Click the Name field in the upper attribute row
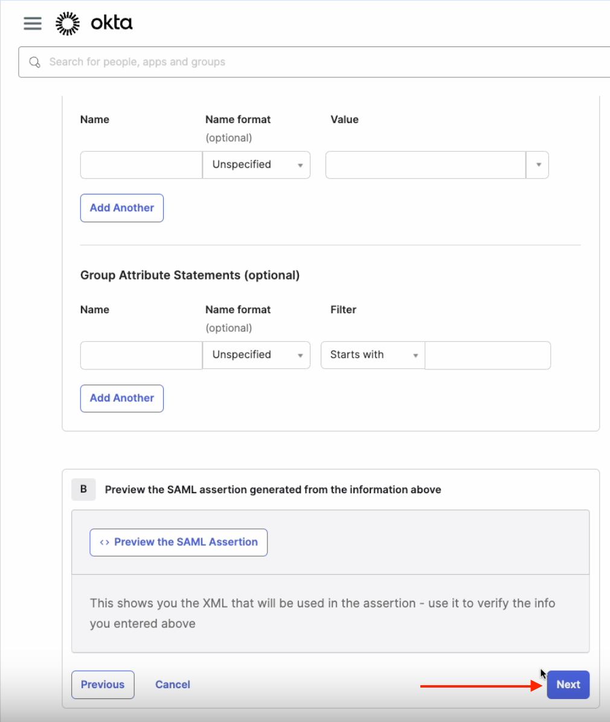This screenshot has width=610, height=722. click(141, 165)
